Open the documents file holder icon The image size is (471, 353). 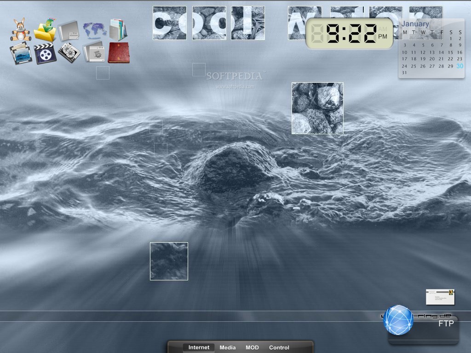pos(118,30)
